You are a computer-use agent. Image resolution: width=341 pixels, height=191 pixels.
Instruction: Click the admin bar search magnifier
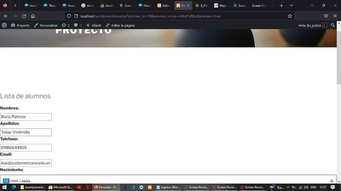pyautogui.click(x=332, y=25)
